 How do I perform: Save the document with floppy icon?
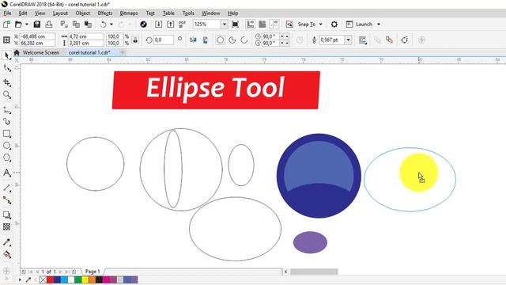click(37, 25)
